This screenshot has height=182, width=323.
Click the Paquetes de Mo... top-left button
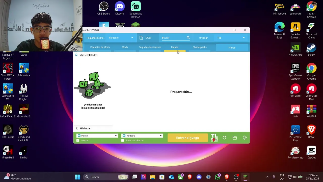[95, 38]
